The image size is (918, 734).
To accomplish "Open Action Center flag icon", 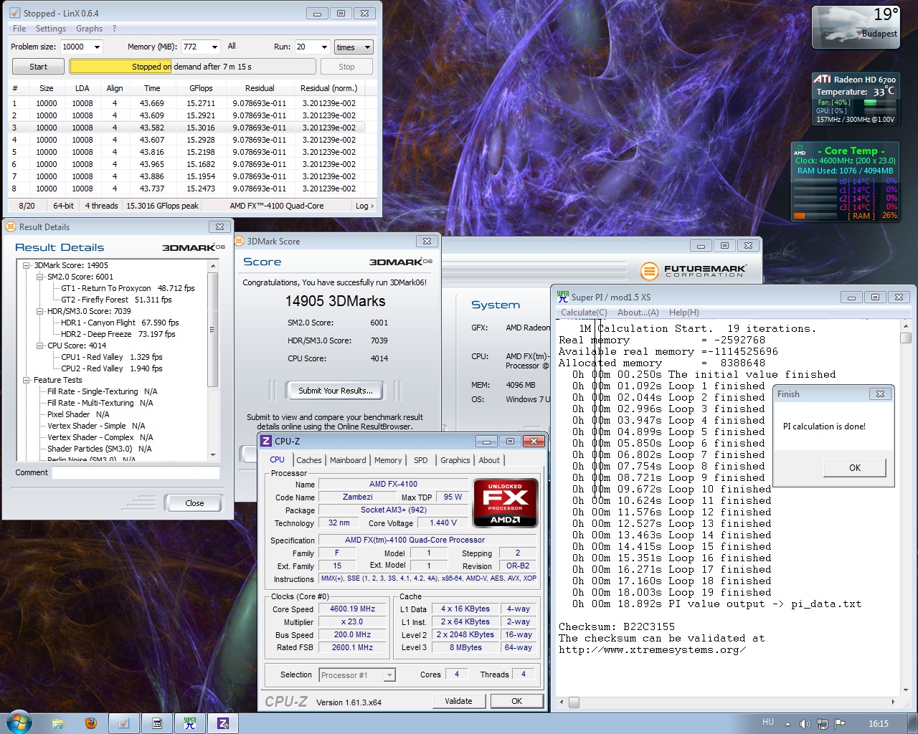I will click(839, 724).
